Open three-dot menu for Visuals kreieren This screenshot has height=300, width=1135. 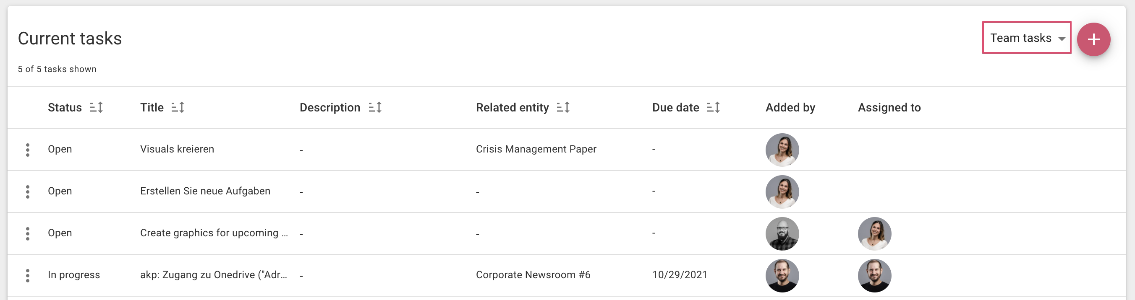point(28,150)
